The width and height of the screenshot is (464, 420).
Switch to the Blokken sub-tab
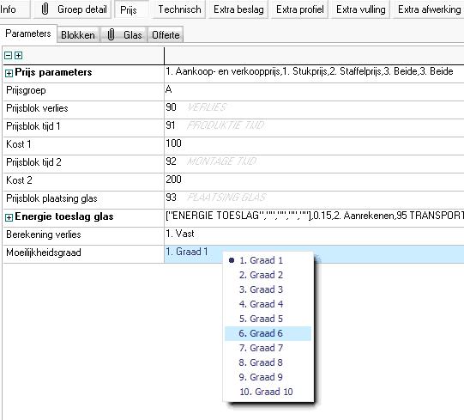tap(78, 35)
